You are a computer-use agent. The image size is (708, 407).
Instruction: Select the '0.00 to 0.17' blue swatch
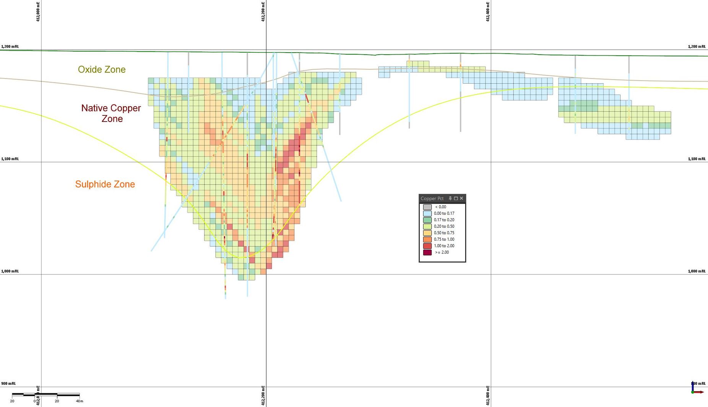pyautogui.click(x=427, y=213)
